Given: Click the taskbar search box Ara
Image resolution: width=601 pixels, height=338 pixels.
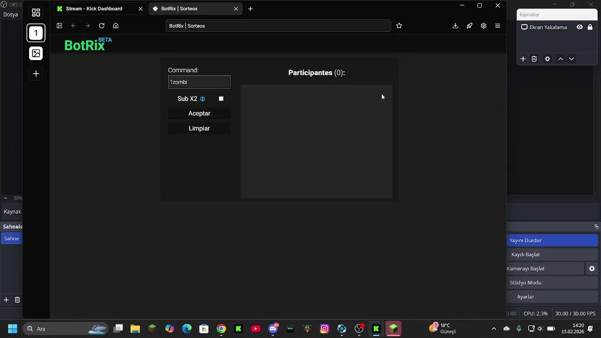Looking at the screenshot, I should click(x=66, y=329).
